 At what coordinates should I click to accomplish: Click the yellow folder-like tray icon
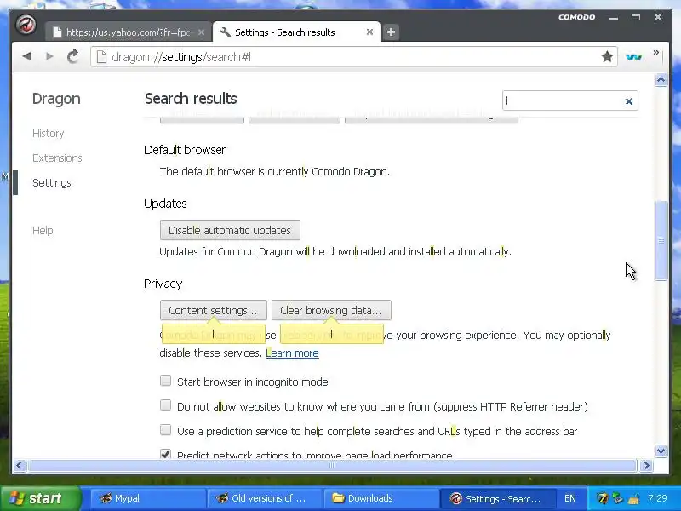[632, 499]
